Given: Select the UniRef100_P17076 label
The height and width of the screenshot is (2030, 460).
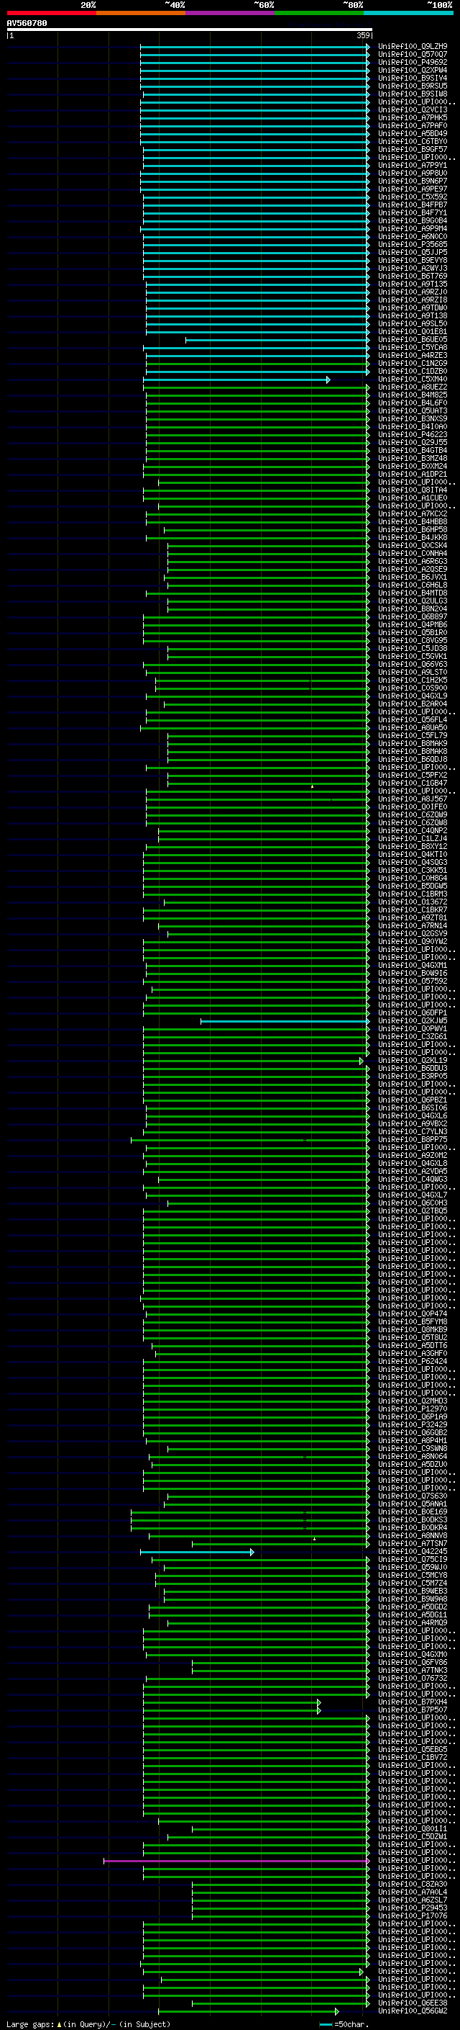Looking at the screenshot, I should tap(412, 1915).
